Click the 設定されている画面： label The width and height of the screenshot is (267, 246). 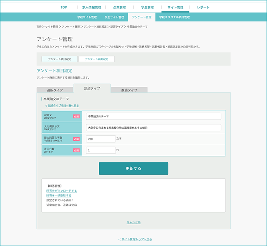tap(60, 200)
